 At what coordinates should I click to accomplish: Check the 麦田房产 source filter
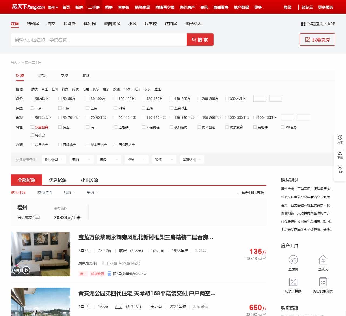click(x=32, y=145)
